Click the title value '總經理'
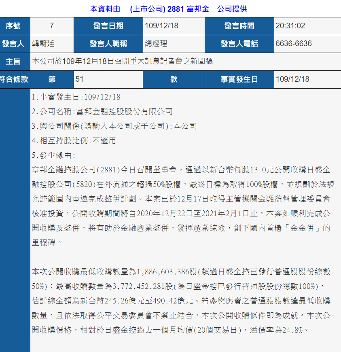 pos(156,44)
